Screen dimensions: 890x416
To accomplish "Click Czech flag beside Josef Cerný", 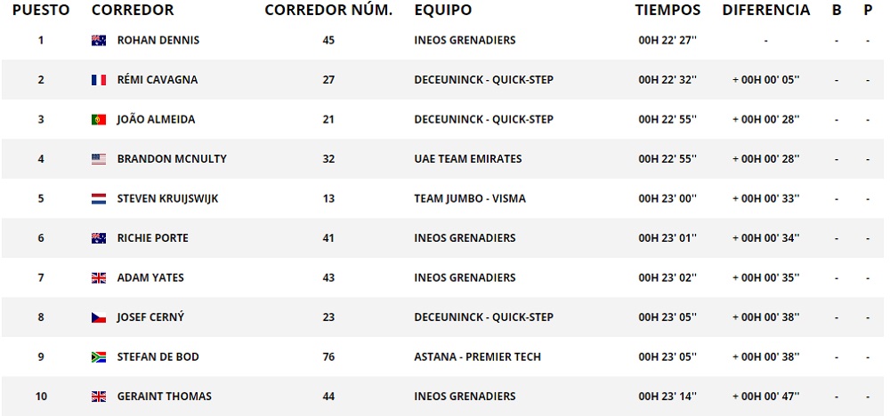I will (x=99, y=317).
